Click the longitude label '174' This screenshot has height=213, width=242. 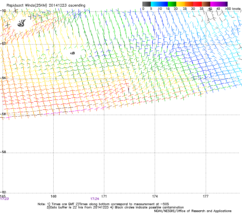155,196
